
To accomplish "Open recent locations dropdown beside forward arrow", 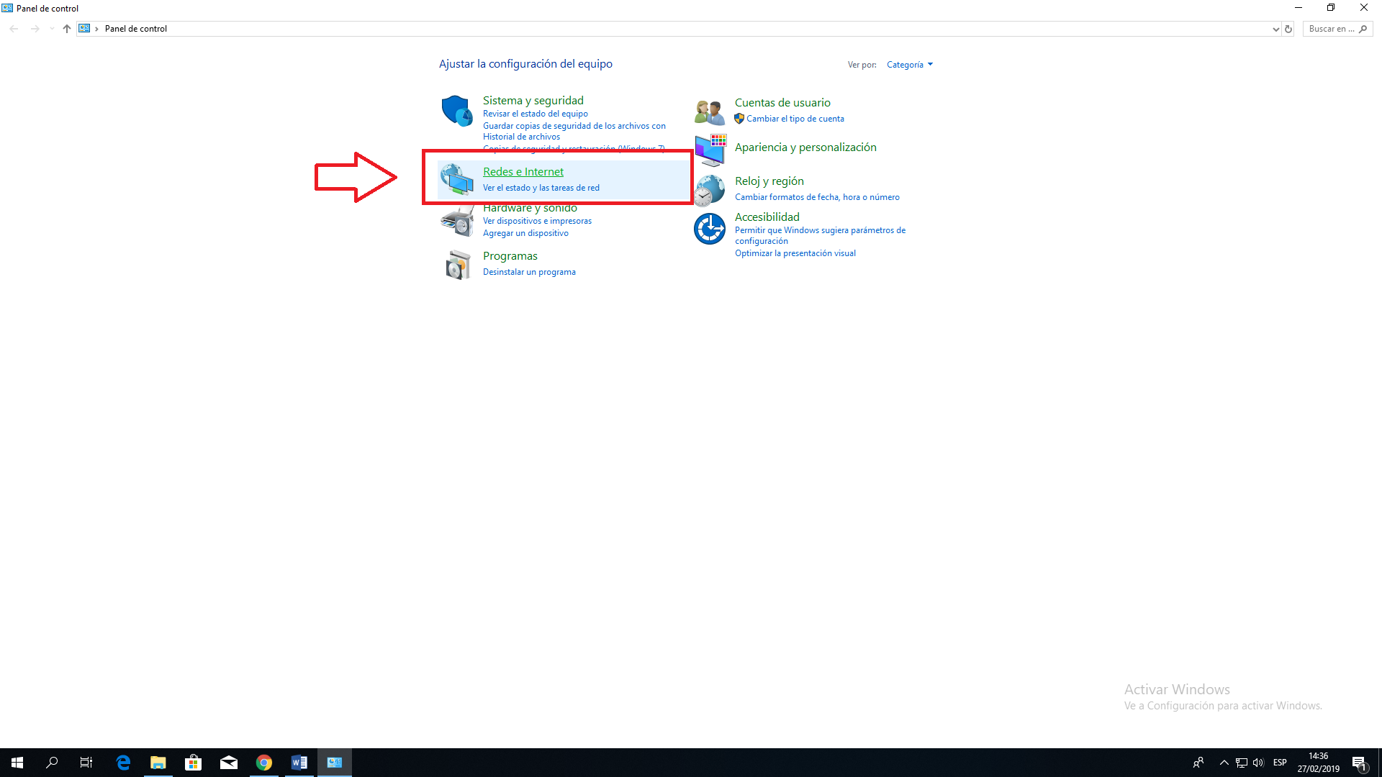I will point(52,29).
